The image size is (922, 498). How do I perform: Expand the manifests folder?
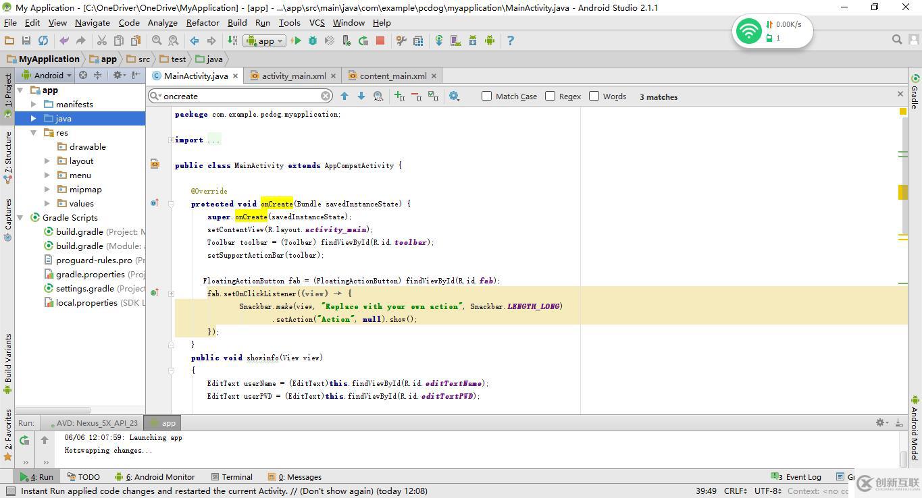pyautogui.click(x=34, y=104)
